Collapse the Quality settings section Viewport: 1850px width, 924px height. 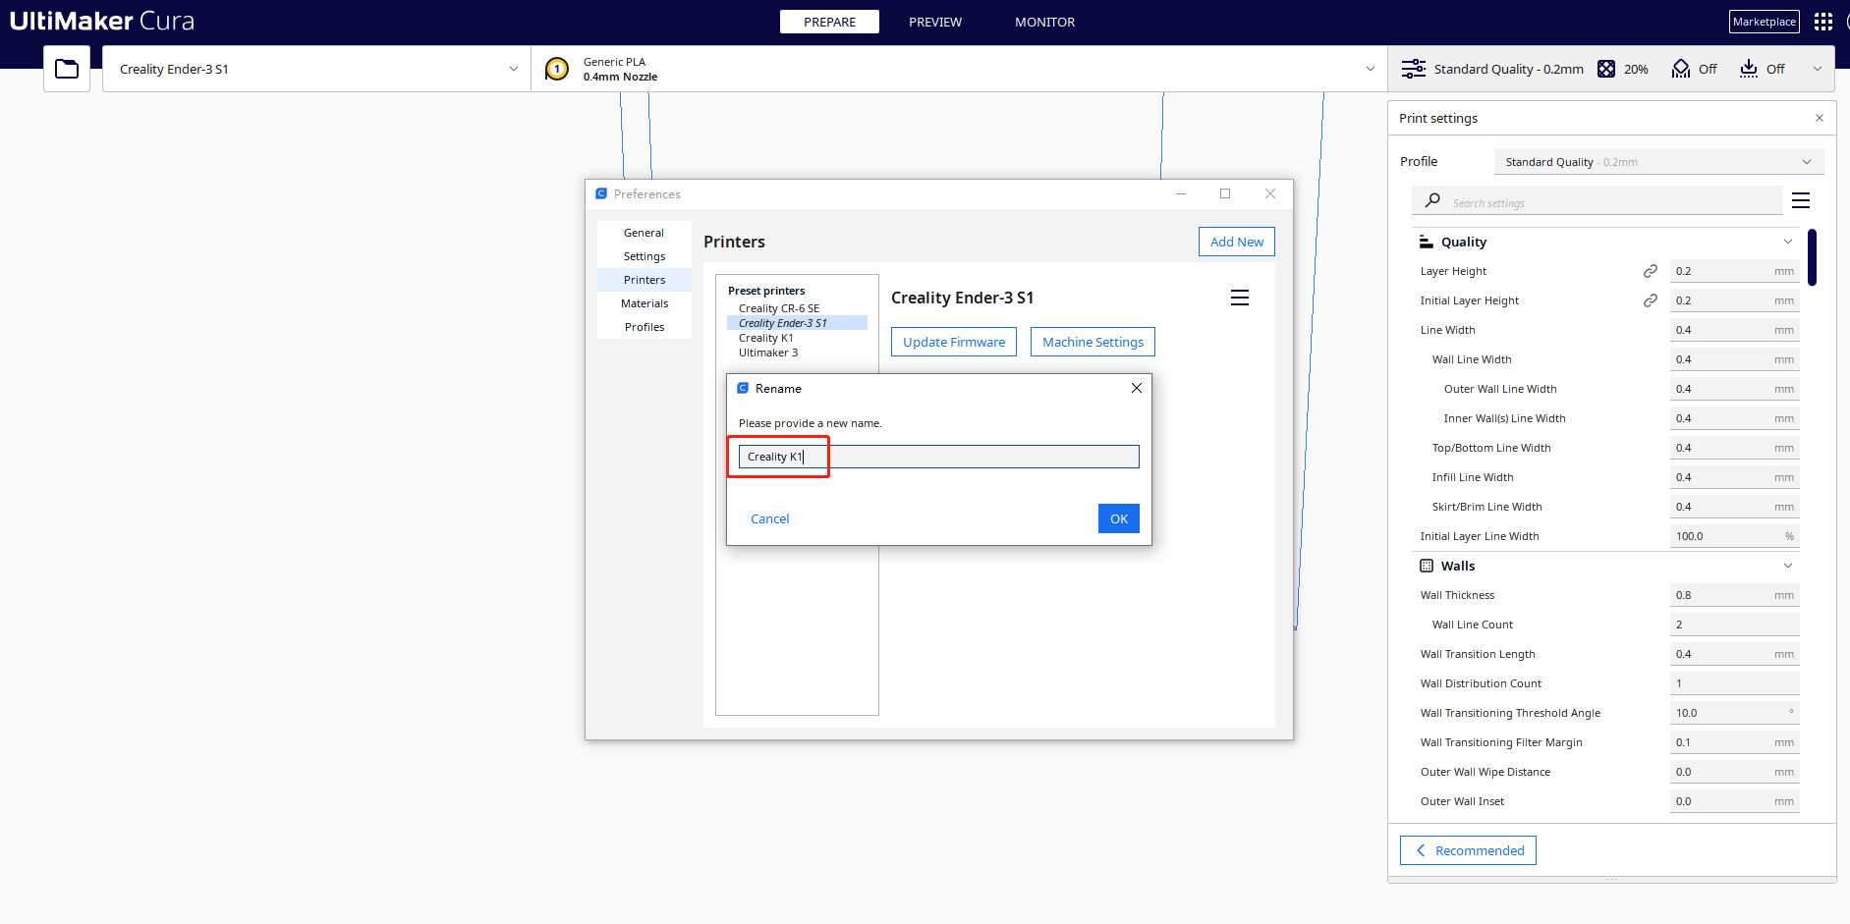point(1788,242)
